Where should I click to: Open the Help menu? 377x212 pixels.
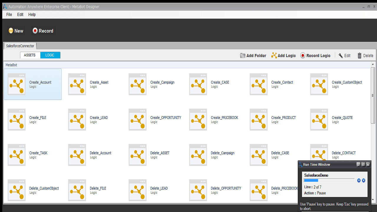(x=32, y=14)
